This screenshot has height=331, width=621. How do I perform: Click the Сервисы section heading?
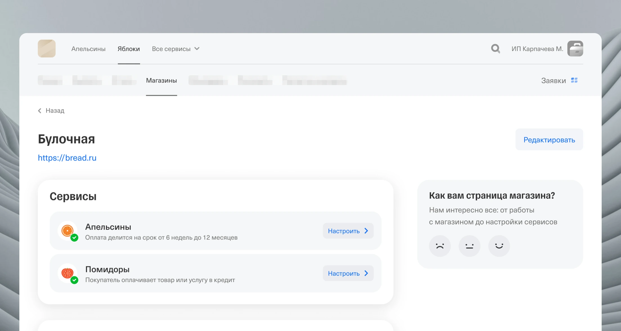coord(73,196)
